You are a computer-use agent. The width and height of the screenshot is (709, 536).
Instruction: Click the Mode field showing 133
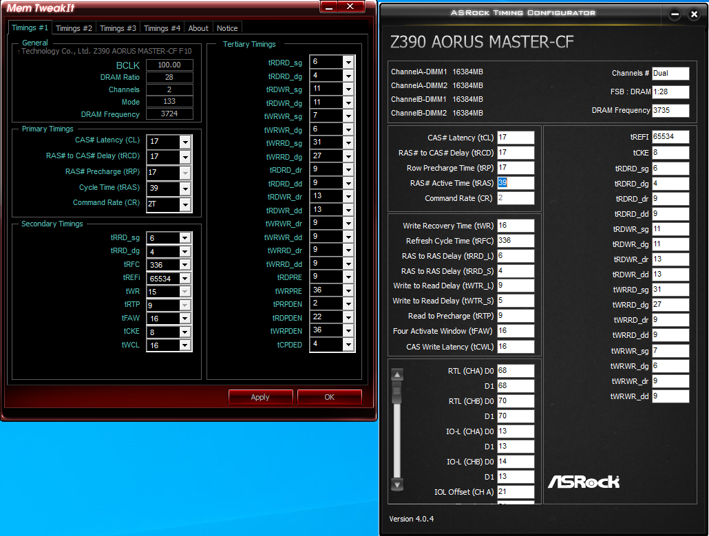click(x=169, y=101)
